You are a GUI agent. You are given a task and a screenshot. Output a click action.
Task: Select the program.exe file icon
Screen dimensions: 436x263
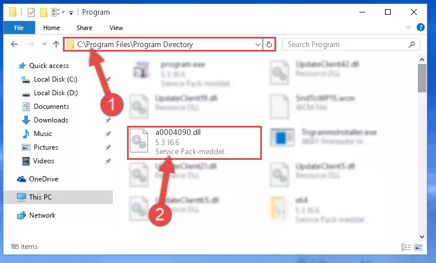click(141, 70)
